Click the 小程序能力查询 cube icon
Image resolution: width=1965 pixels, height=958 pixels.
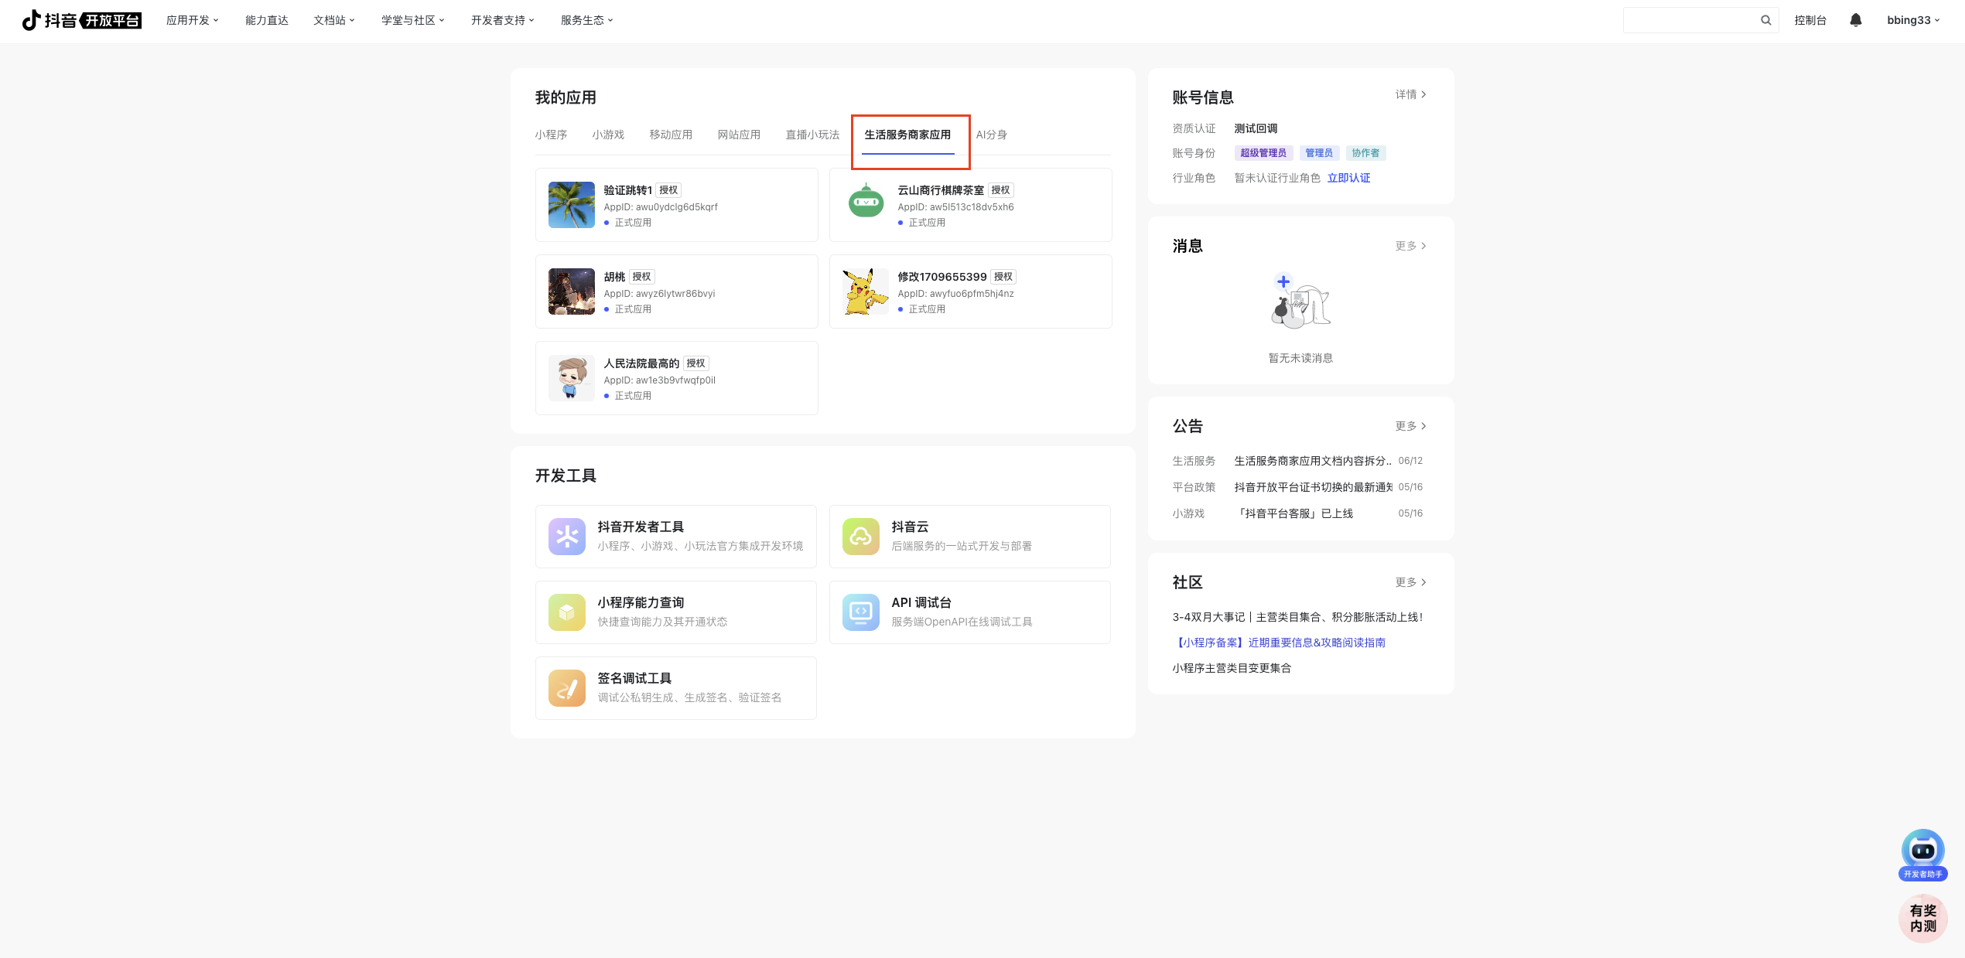click(567, 612)
